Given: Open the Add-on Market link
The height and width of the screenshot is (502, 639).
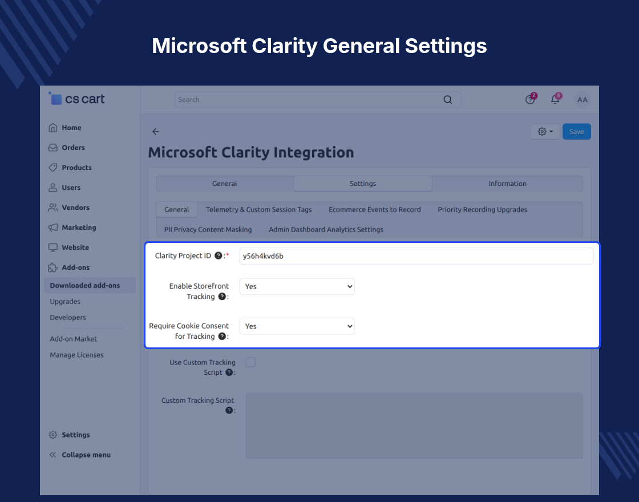Looking at the screenshot, I should click(74, 339).
